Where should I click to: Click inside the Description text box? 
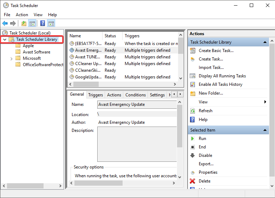tap(137, 144)
